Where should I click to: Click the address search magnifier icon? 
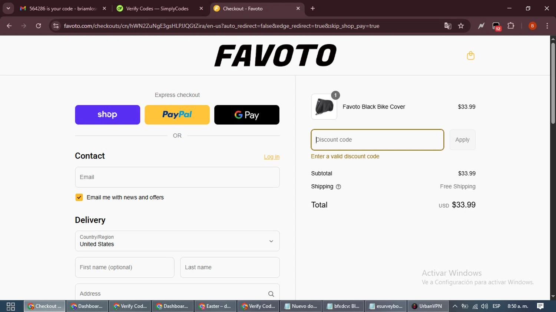pyautogui.click(x=271, y=294)
